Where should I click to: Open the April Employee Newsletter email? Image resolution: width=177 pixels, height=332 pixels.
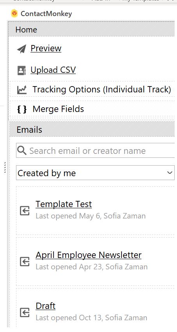(88, 255)
